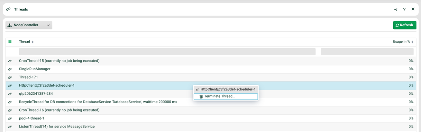This screenshot has width=421, height=132.
Task: Click the CronThread-16 row icon
Action: (x=10, y=110)
